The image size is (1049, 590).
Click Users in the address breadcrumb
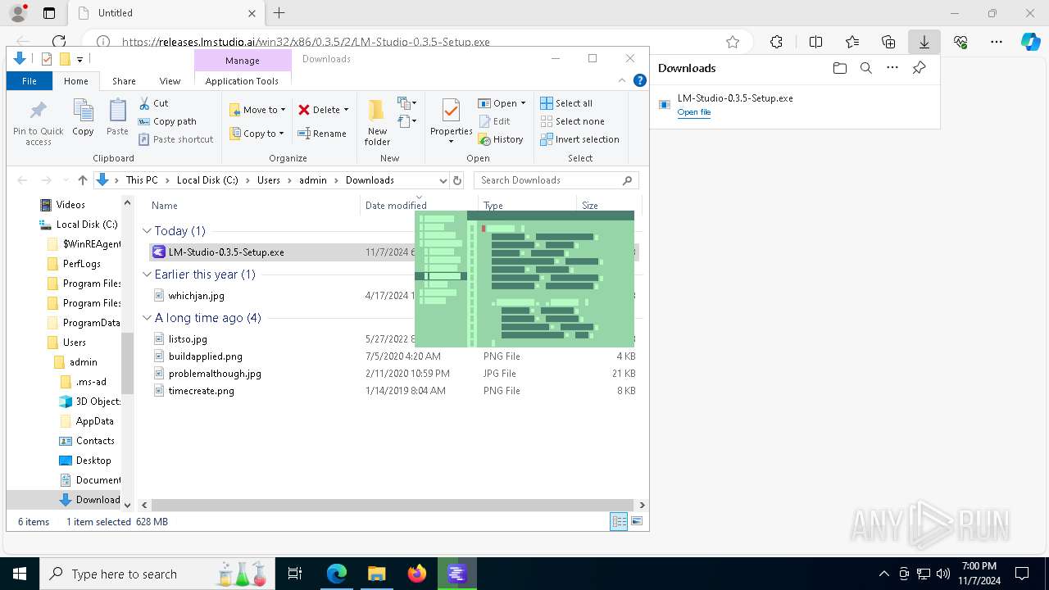(269, 180)
